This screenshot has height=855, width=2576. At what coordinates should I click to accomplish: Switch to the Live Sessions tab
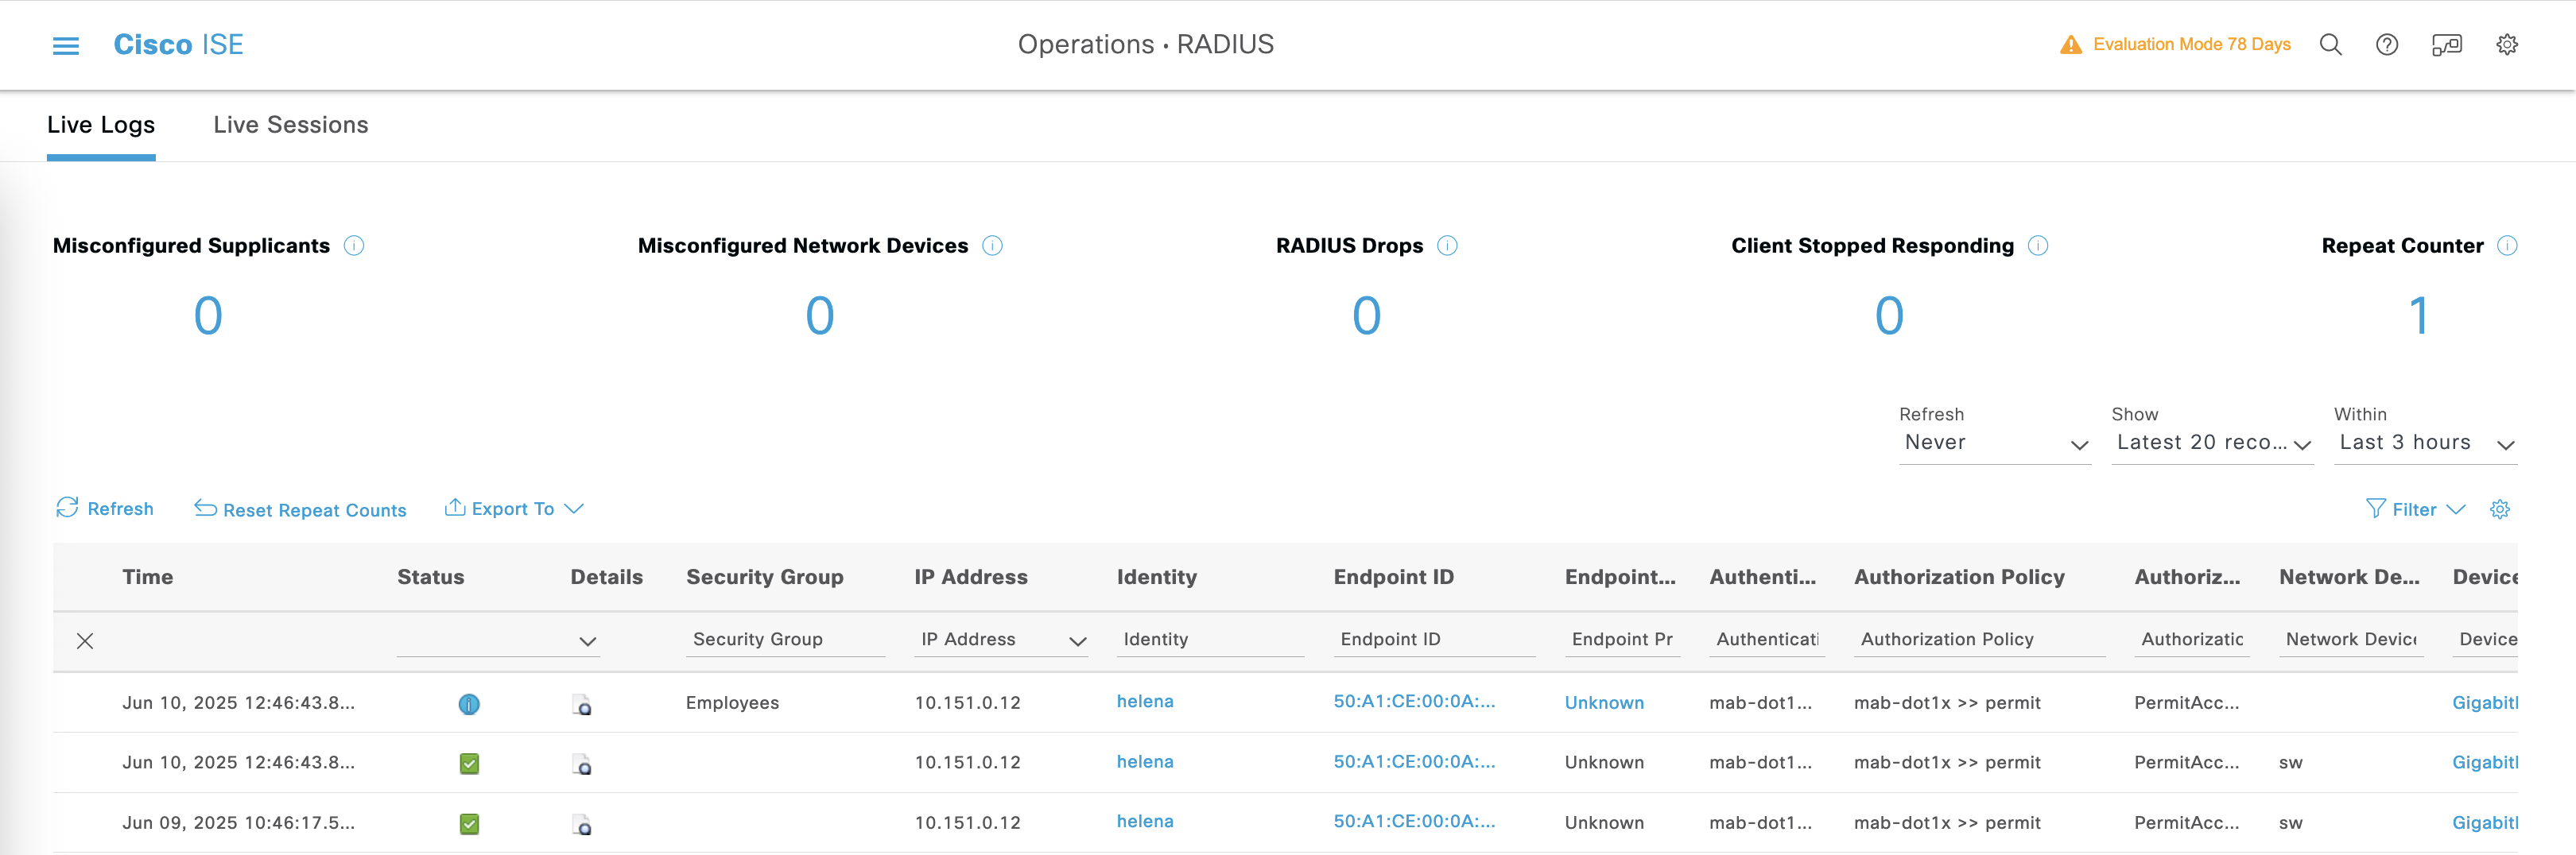point(290,125)
